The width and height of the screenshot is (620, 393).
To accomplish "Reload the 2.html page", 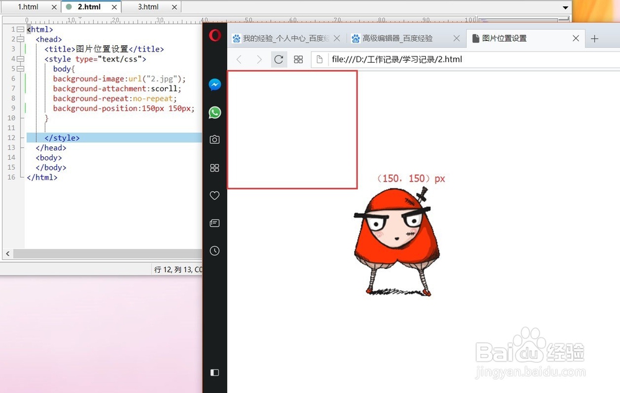I will [x=279, y=60].
